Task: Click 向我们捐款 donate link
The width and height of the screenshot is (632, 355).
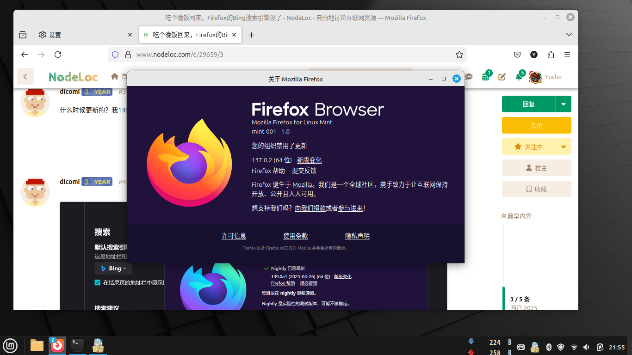Action: (x=310, y=208)
